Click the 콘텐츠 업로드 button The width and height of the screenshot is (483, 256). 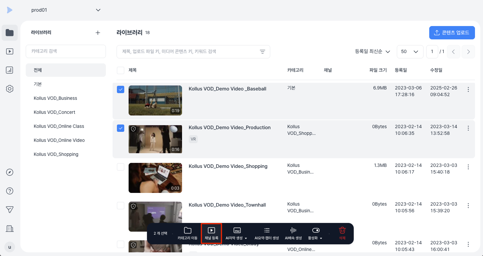coord(452,33)
